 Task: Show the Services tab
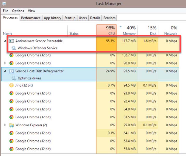(x=109, y=18)
